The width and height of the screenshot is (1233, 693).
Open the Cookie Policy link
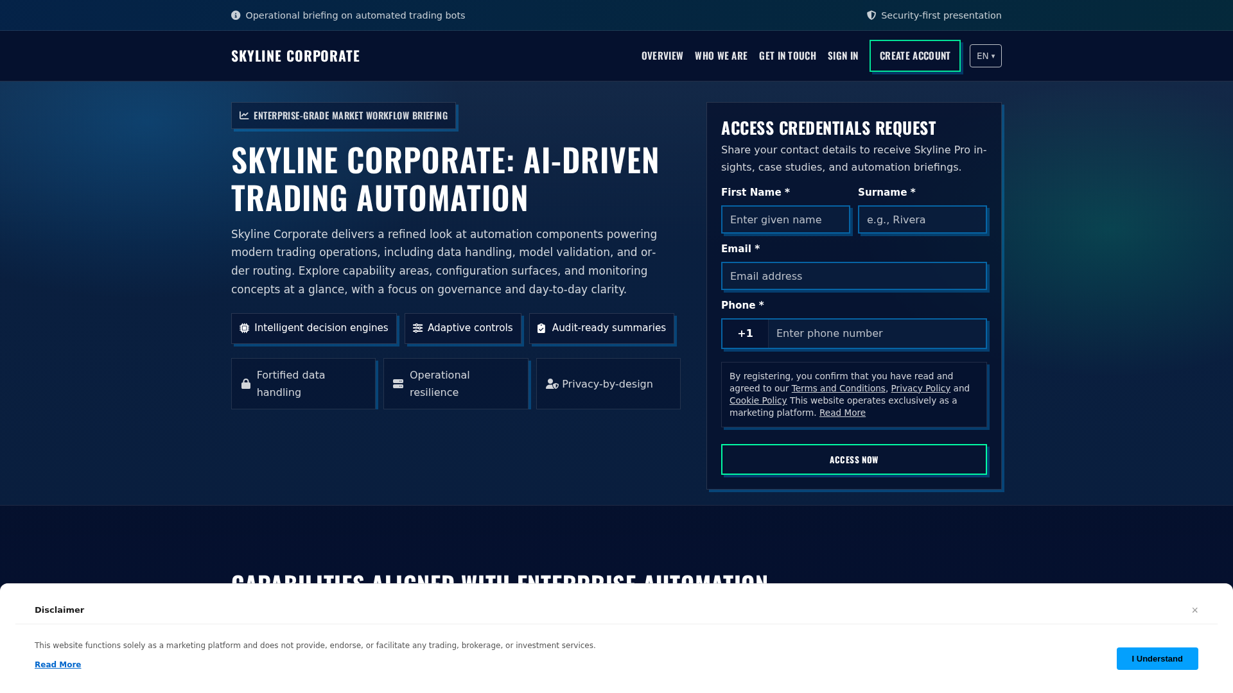tap(758, 400)
